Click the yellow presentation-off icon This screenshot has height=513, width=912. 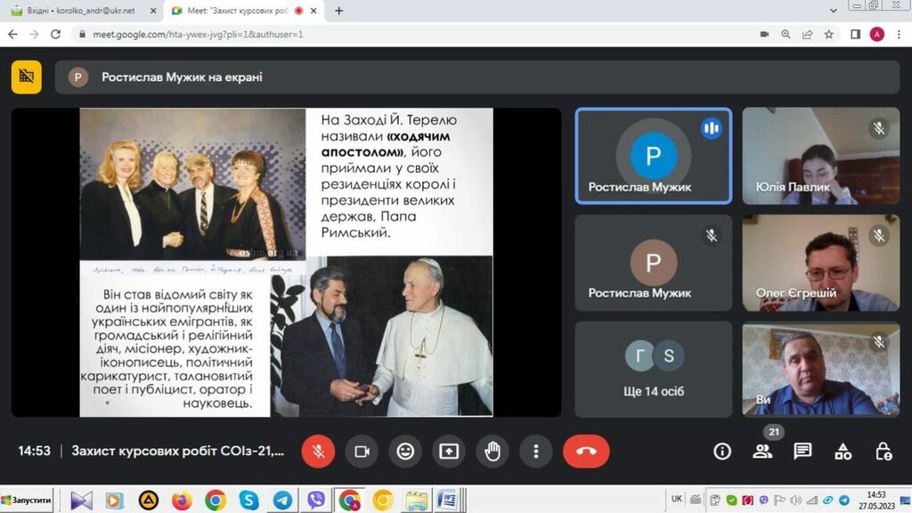(27, 77)
